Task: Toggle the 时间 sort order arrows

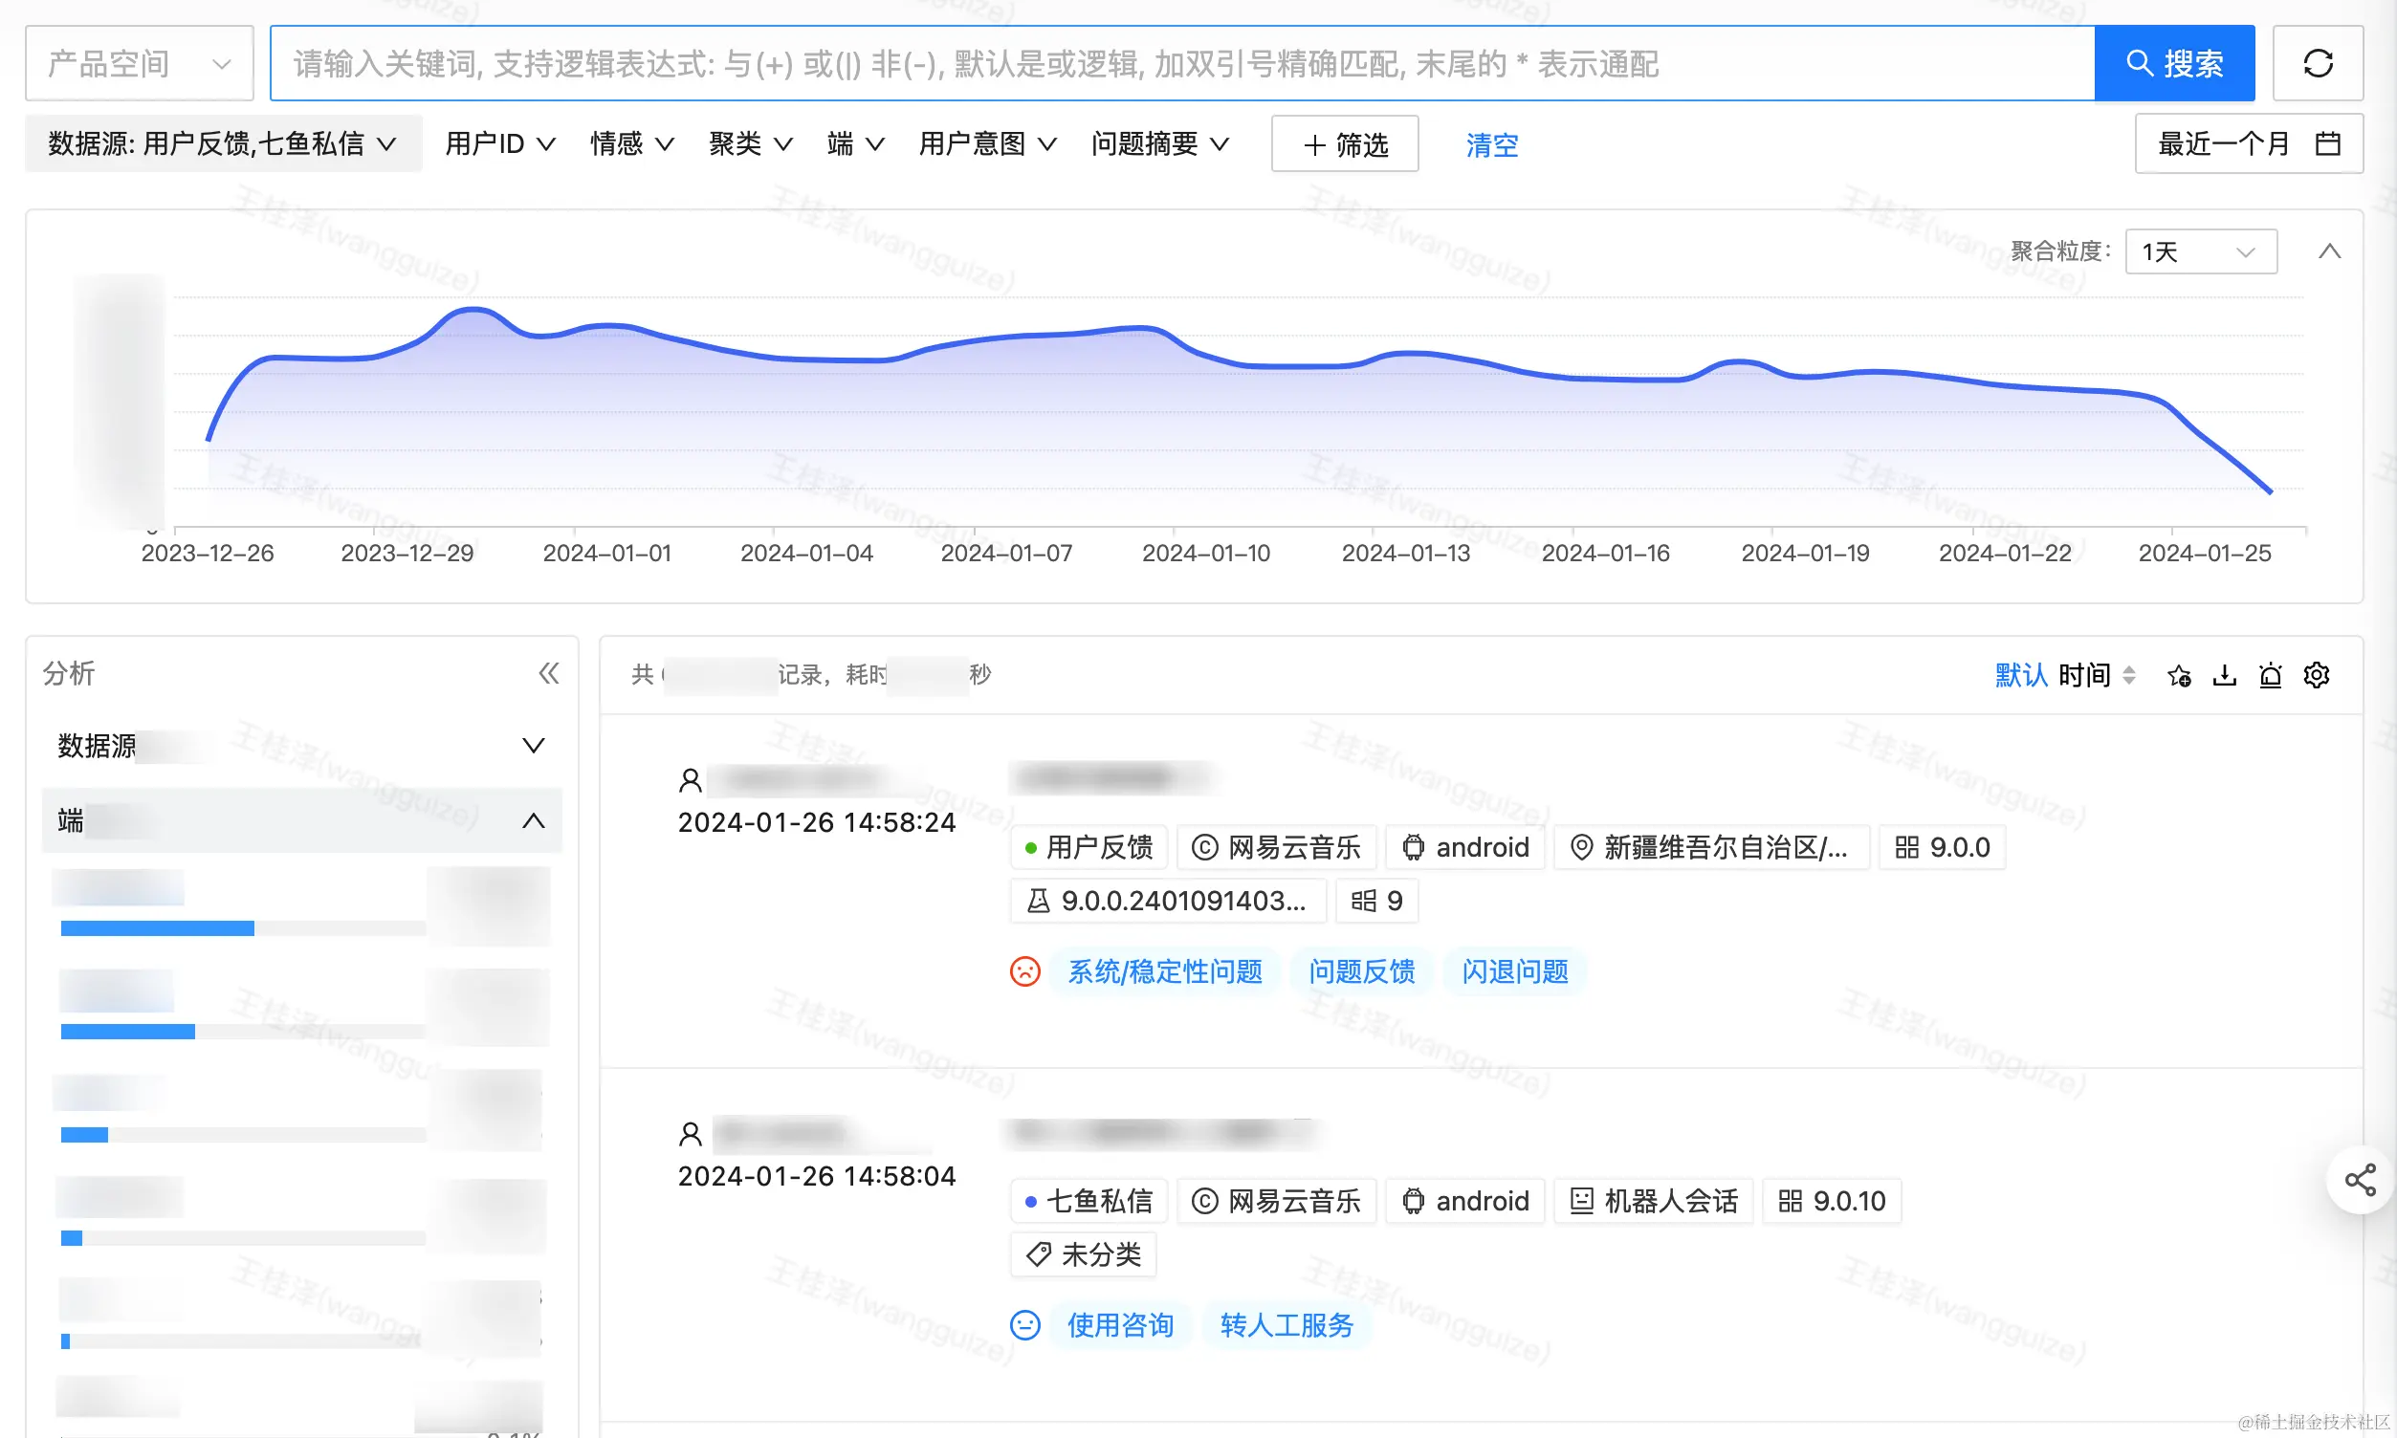Action: [x=2128, y=675]
